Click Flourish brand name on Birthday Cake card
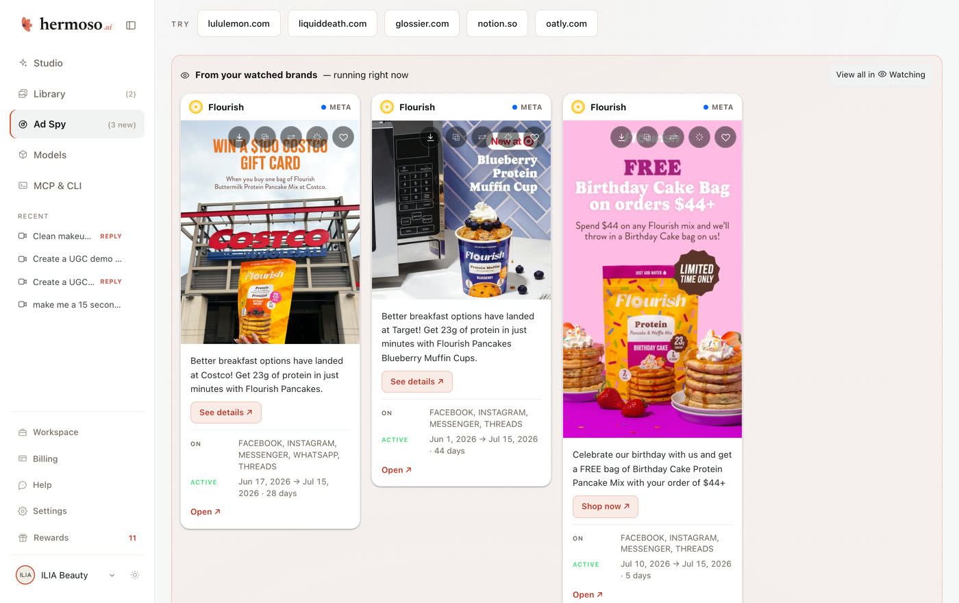 tap(608, 107)
